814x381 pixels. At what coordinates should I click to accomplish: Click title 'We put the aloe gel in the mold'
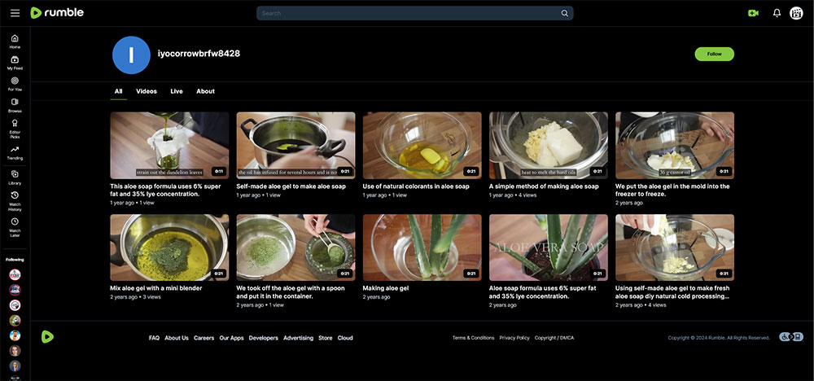coord(673,190)
